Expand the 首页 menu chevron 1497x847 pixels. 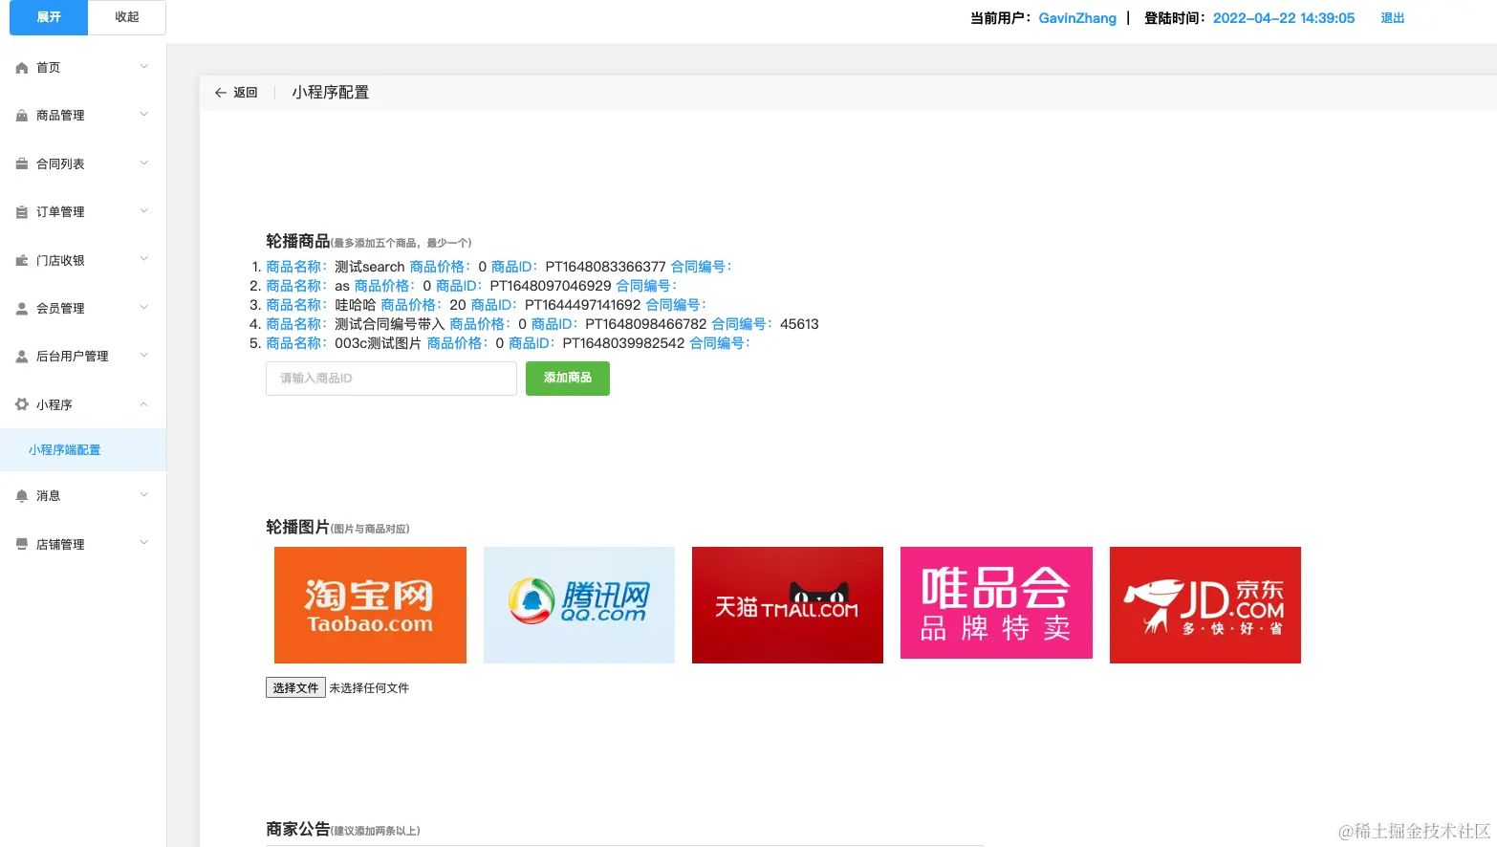click(x=144, y=67)
